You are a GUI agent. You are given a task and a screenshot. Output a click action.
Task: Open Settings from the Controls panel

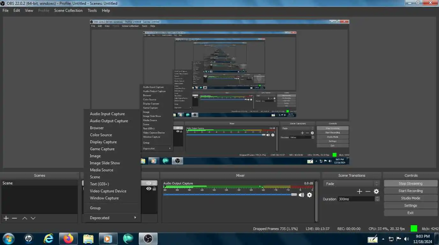click(411, 205)
